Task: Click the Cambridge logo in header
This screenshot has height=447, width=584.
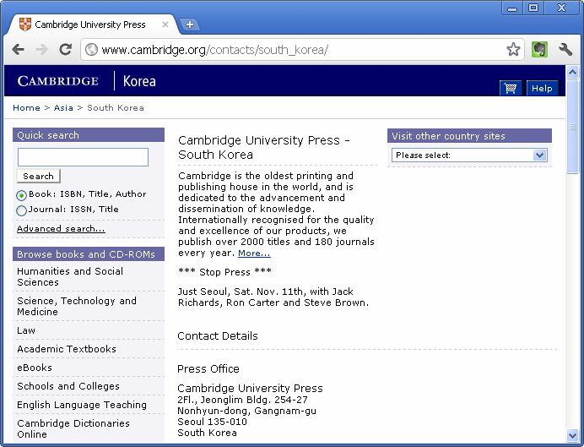Action: (57, 81)
